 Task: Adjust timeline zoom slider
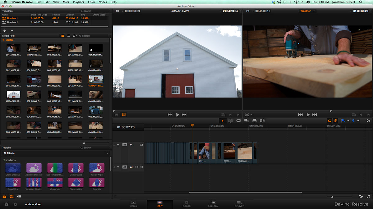[332, 197]
